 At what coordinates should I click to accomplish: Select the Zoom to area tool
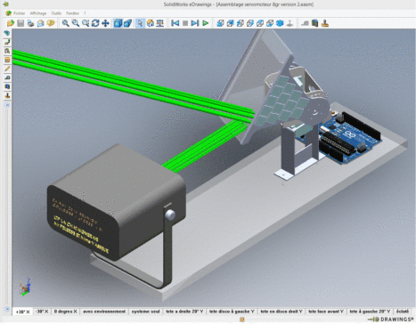[76, 23]
